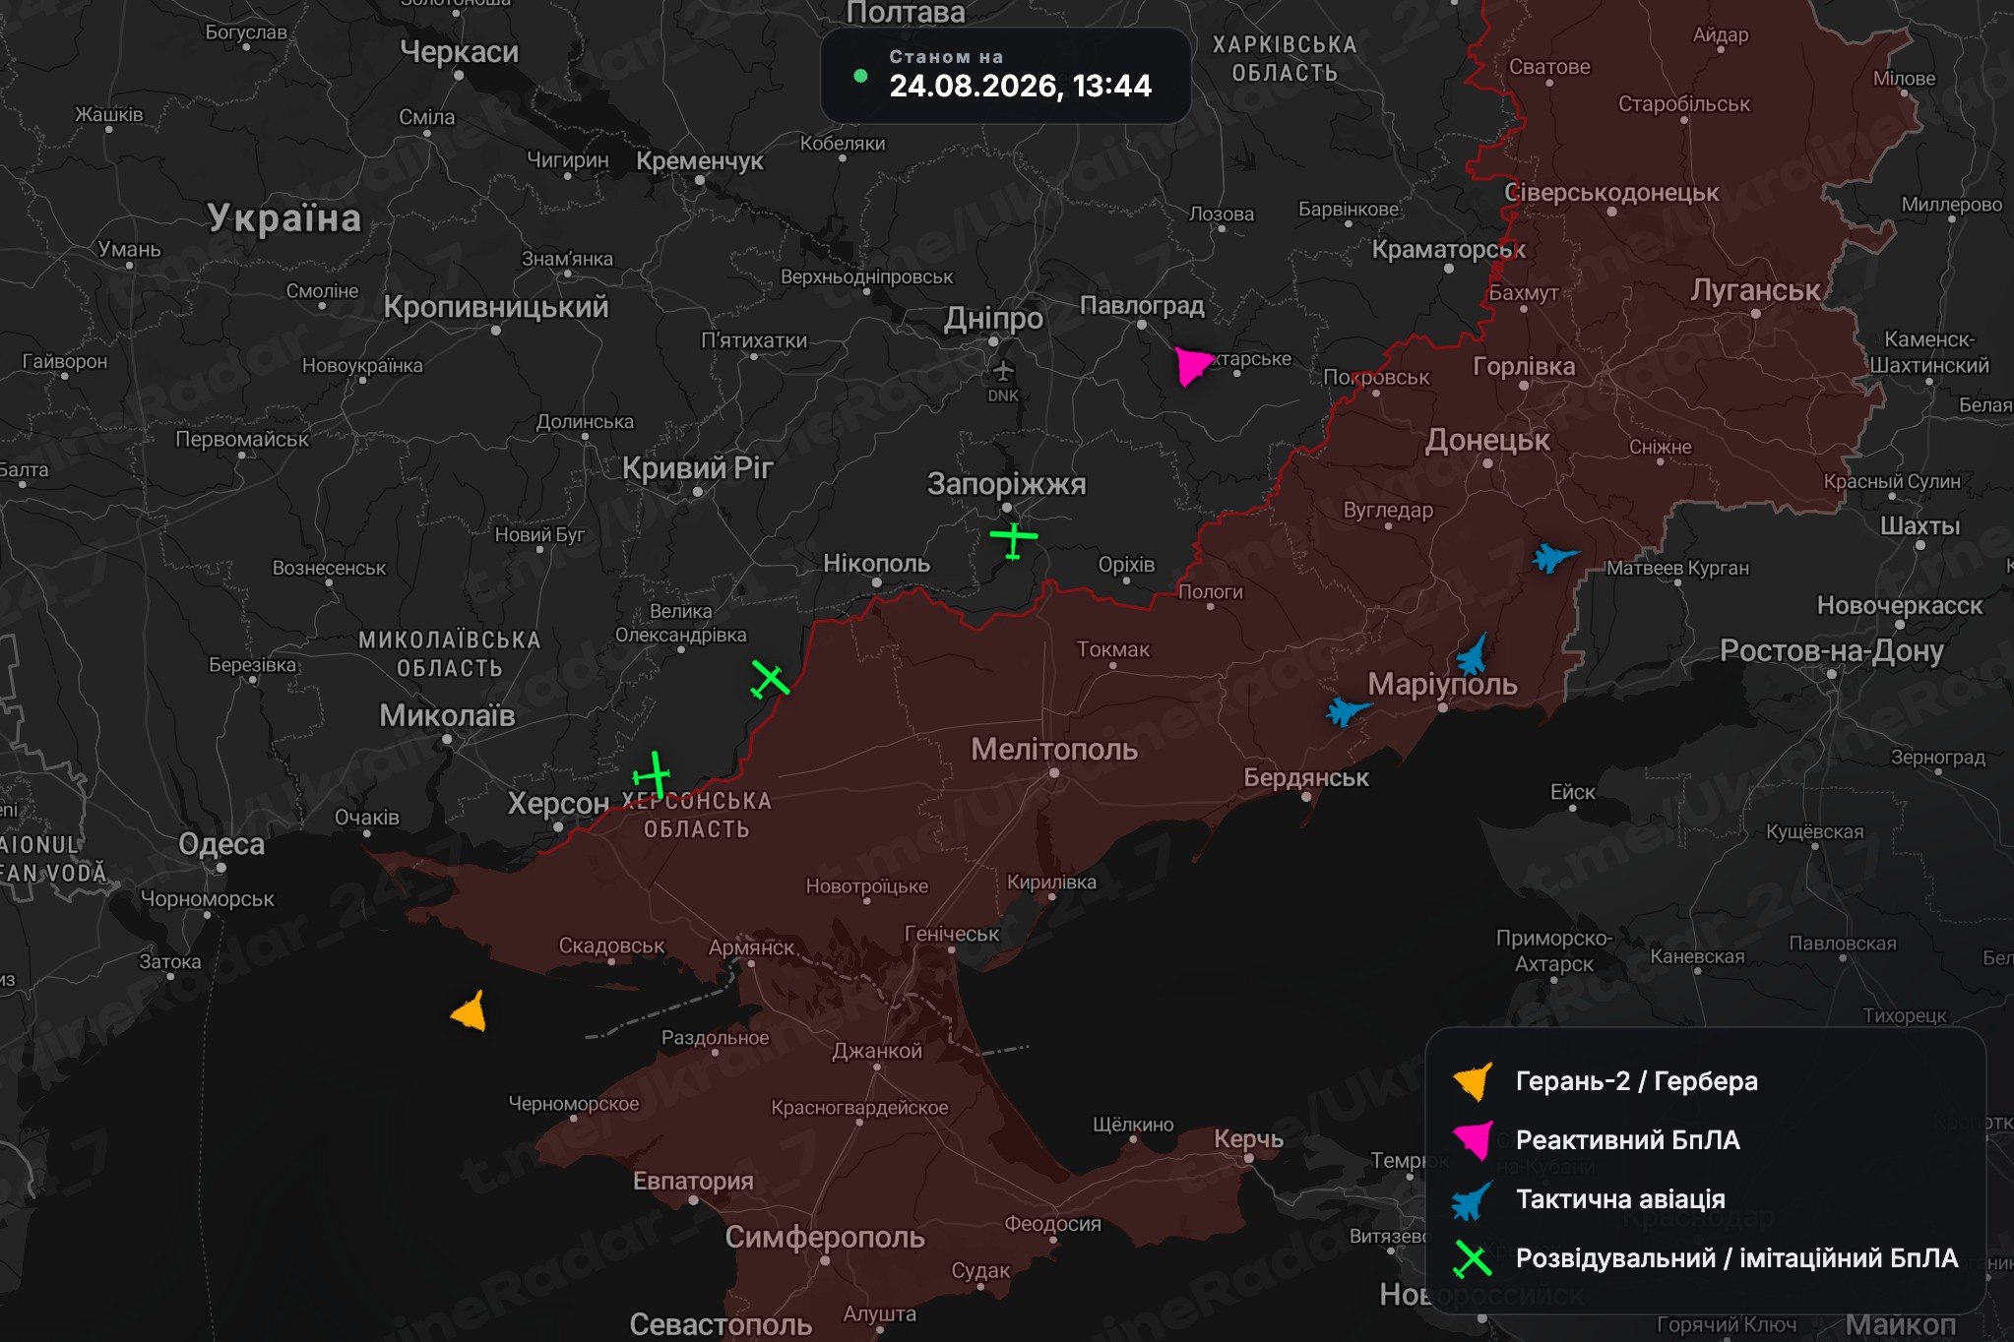This screenshot has height=1342, width=2014.
Task: Click the Старобільськ town label
Action: pyautogui.click(x=1684, y=104)
